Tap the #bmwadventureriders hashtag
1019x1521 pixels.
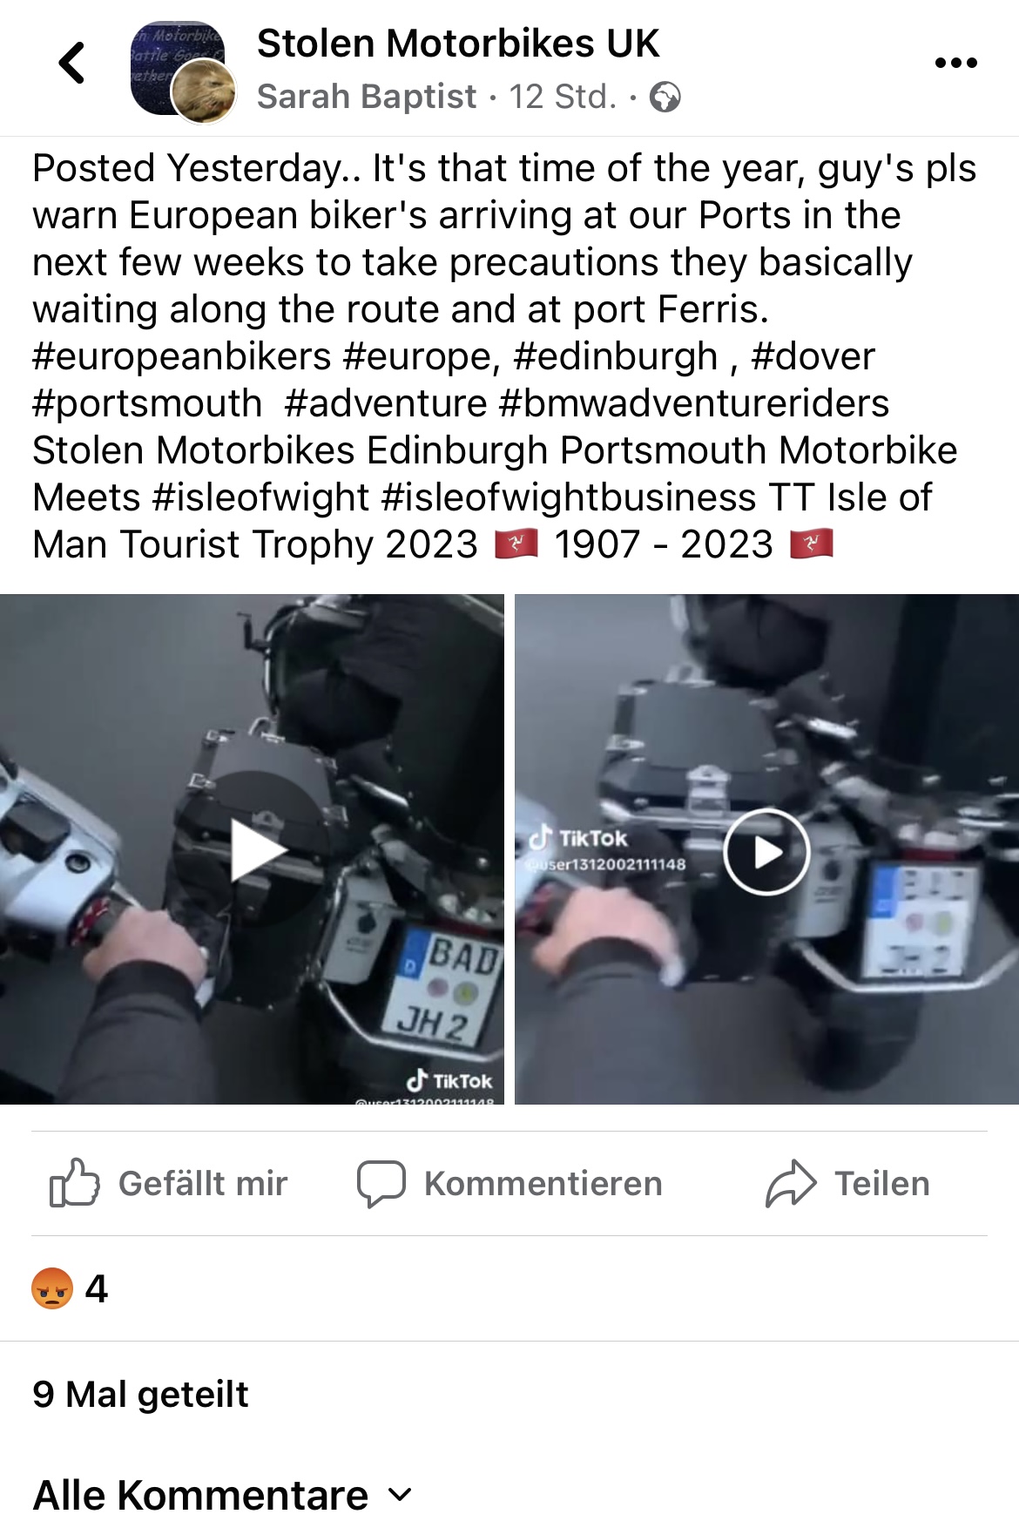(x=694, y=403)
